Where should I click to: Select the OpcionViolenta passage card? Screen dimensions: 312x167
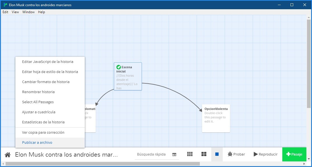coord(216,118)
